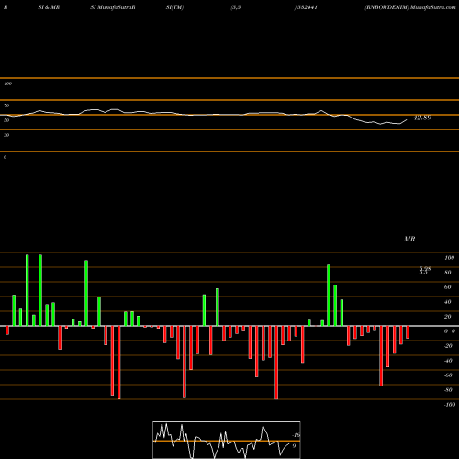This screenshot has width=459, height=459.
Task: Click the MR axis 60 label
Action: click(x=447, y=287)
